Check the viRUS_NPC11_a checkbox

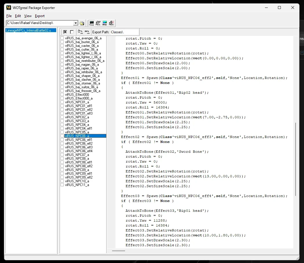62,185
